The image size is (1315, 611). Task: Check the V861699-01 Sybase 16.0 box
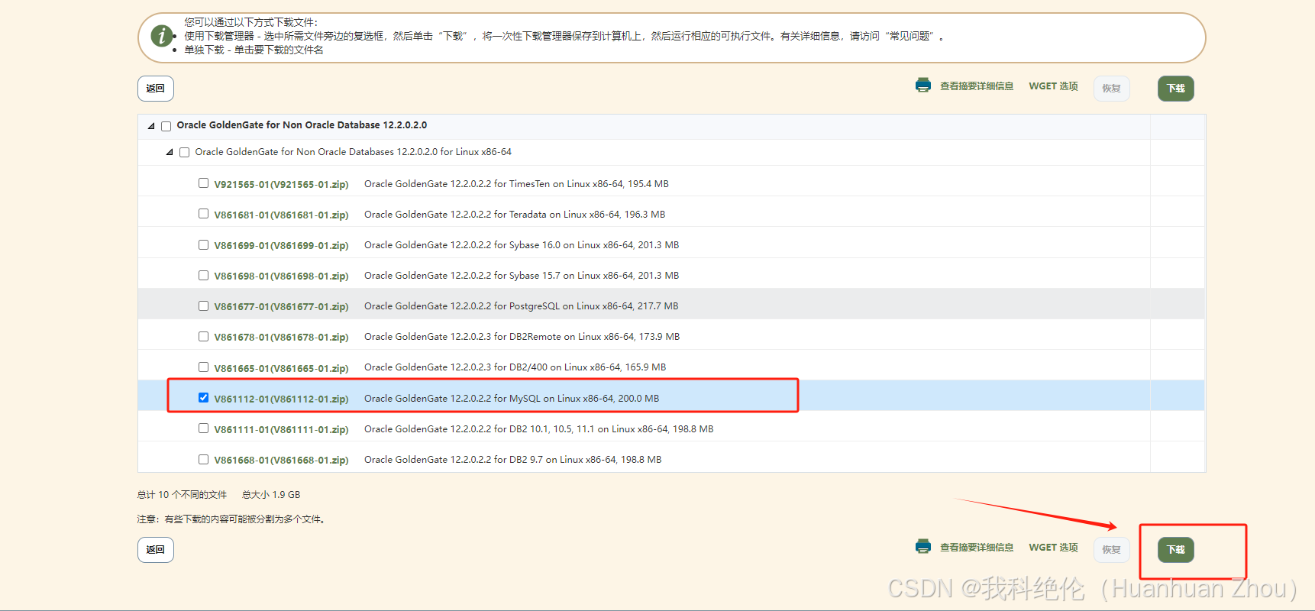click(x=203, y=245)
